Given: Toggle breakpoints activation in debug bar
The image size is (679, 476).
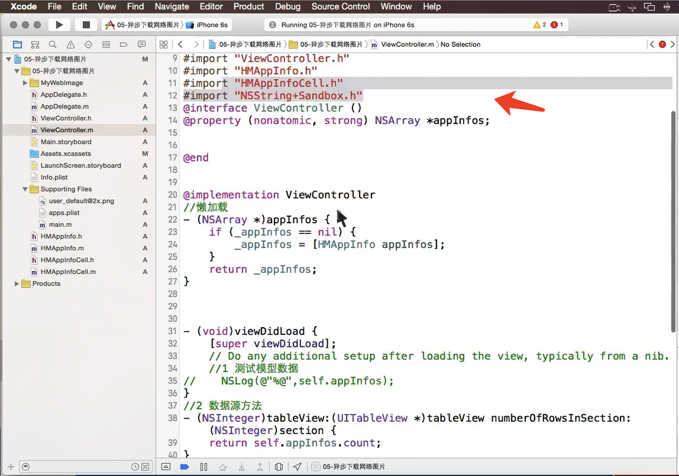Looking at the screenshot, I should 185,467.
